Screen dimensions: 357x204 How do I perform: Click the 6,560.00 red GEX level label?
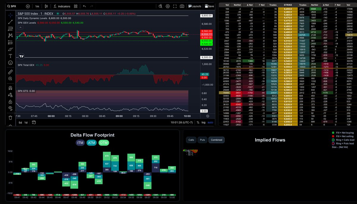coord(206,31)
